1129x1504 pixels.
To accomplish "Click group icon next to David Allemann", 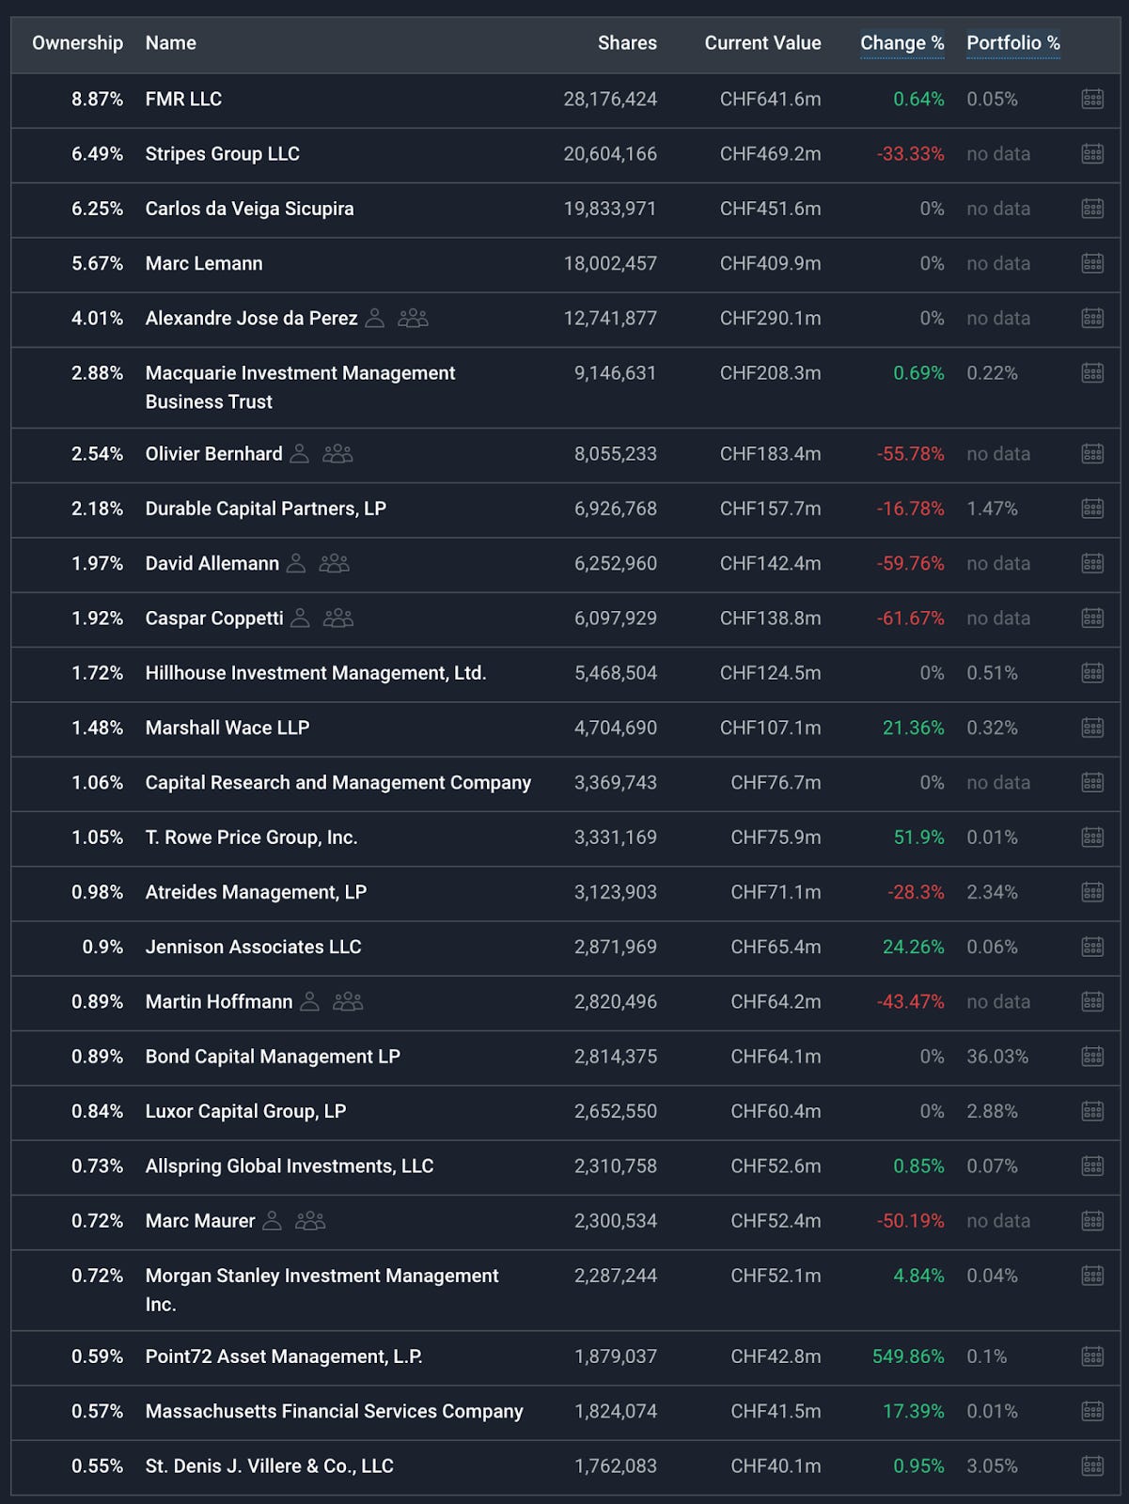I will click(x=334, y=563).
